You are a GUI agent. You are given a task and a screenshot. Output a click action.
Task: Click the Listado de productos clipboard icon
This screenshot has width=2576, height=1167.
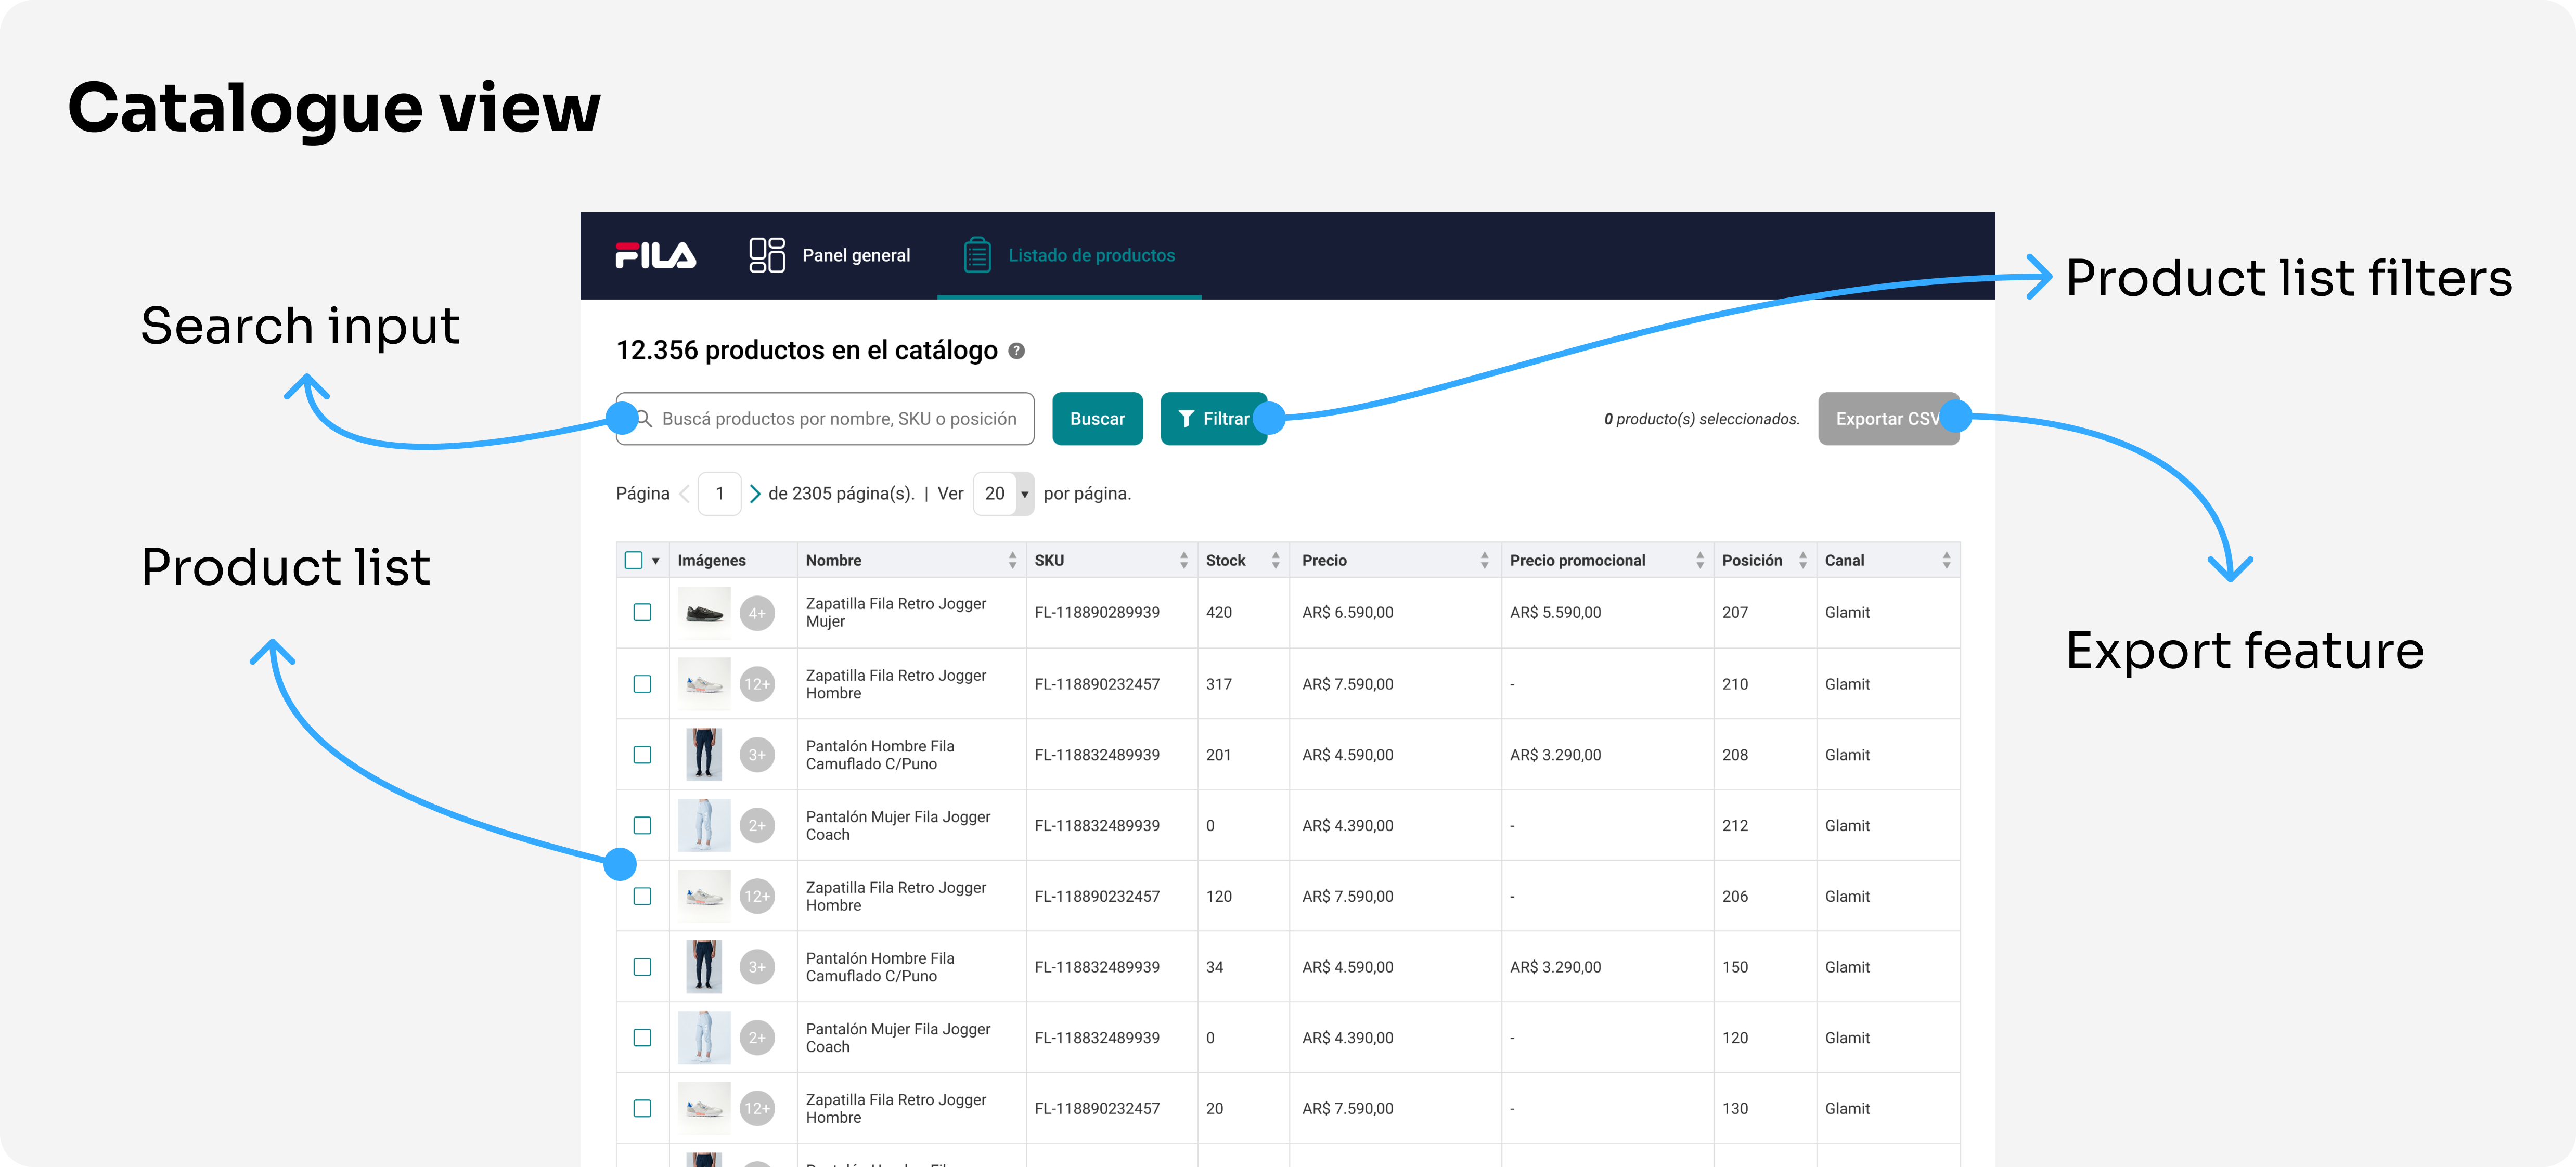tap(977, 255)
